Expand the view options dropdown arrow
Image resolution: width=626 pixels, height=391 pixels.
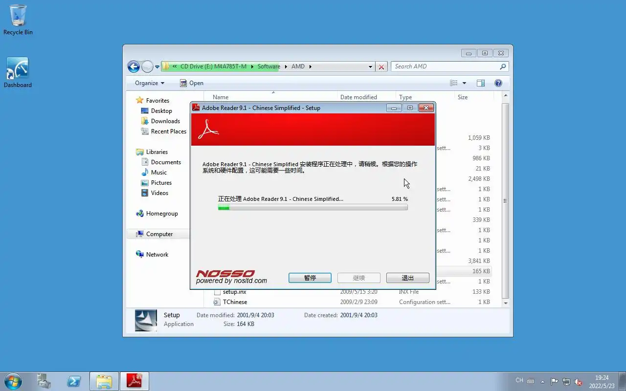coord(464,83)
